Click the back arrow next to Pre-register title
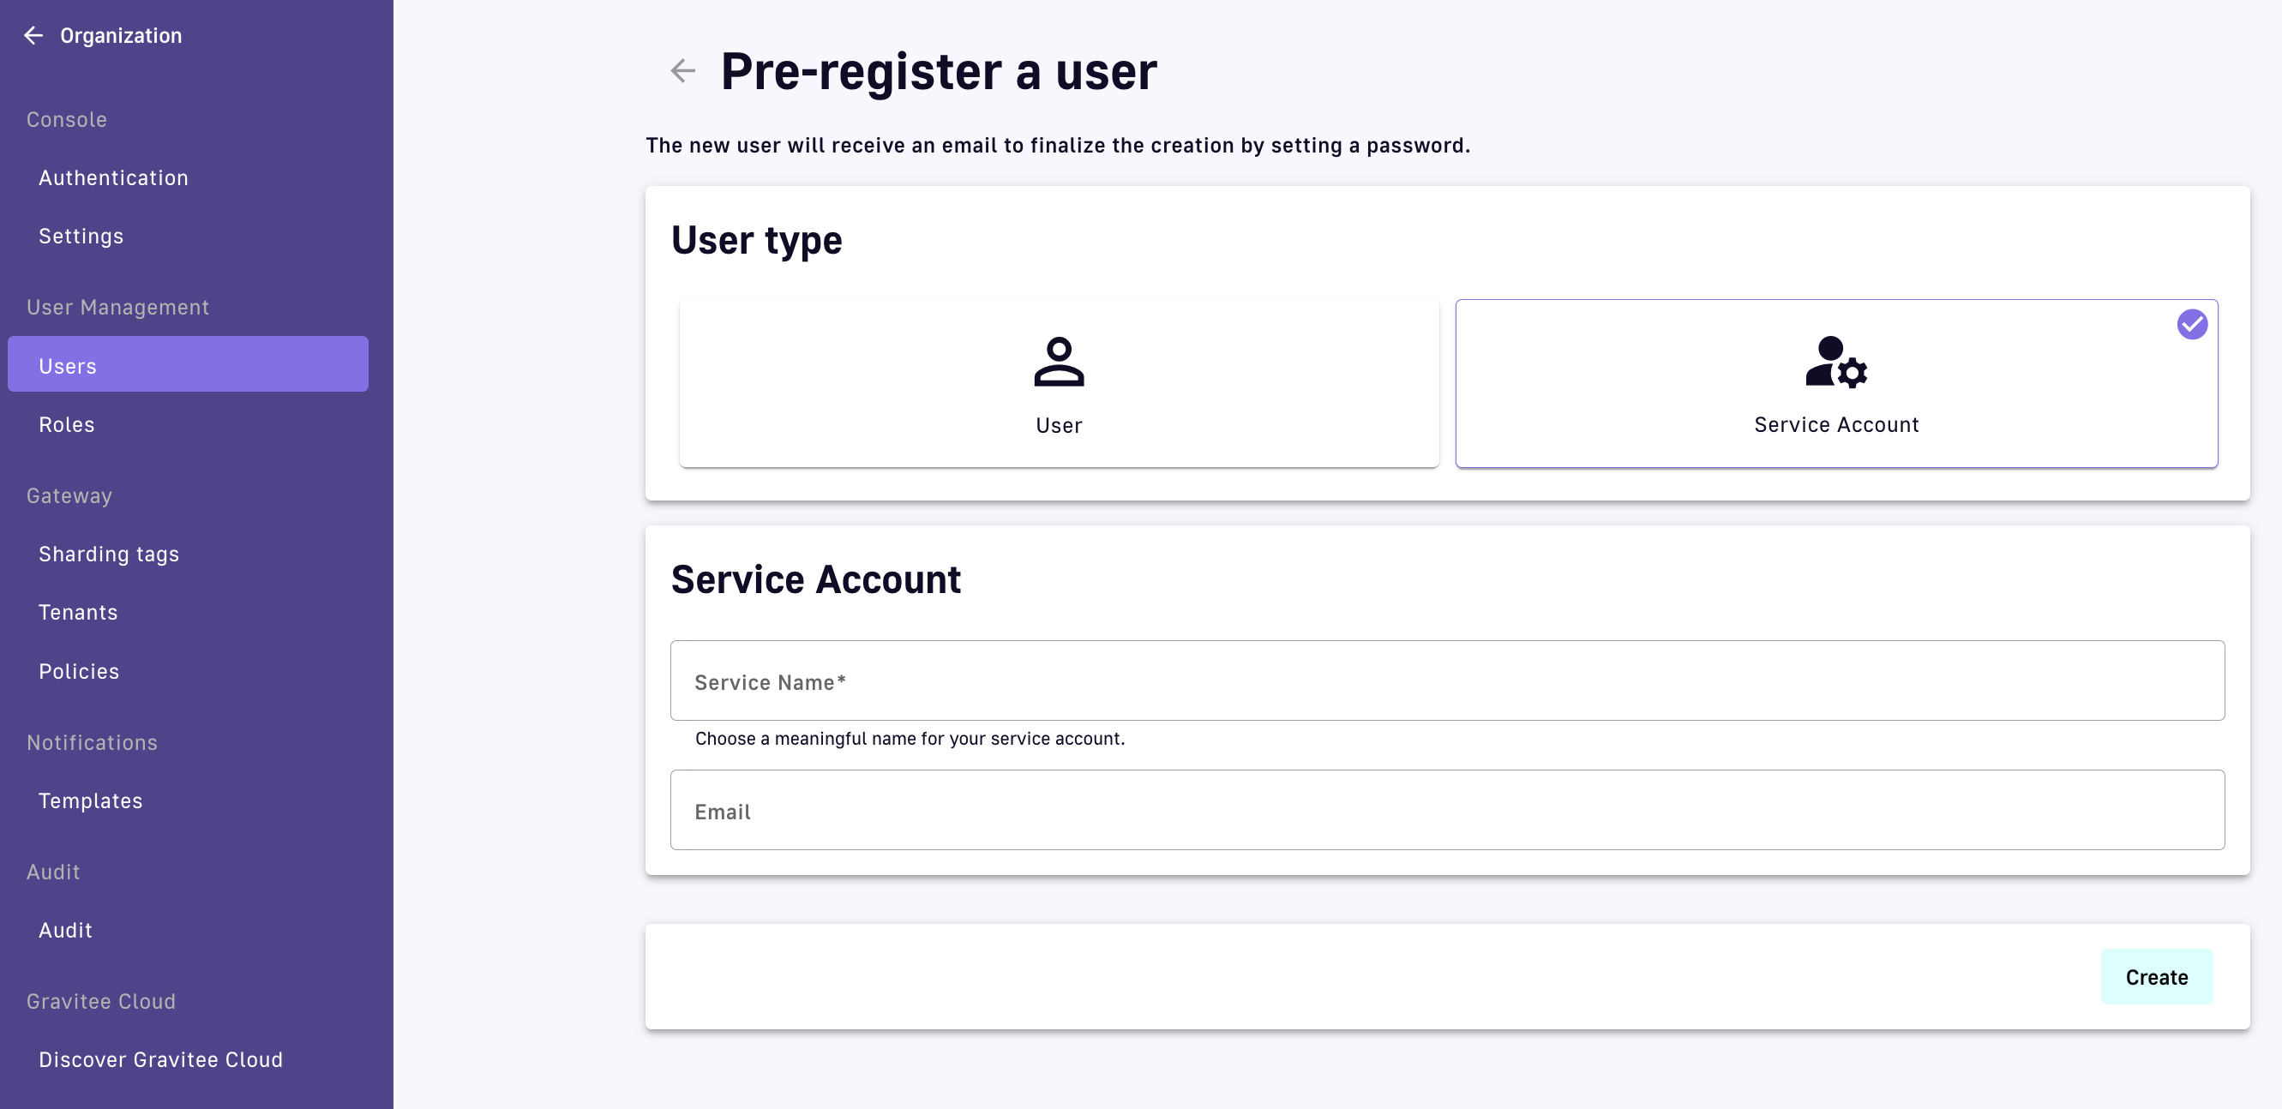Image resolution: width=2282 pixels, height=1109 pixels. 682,71
